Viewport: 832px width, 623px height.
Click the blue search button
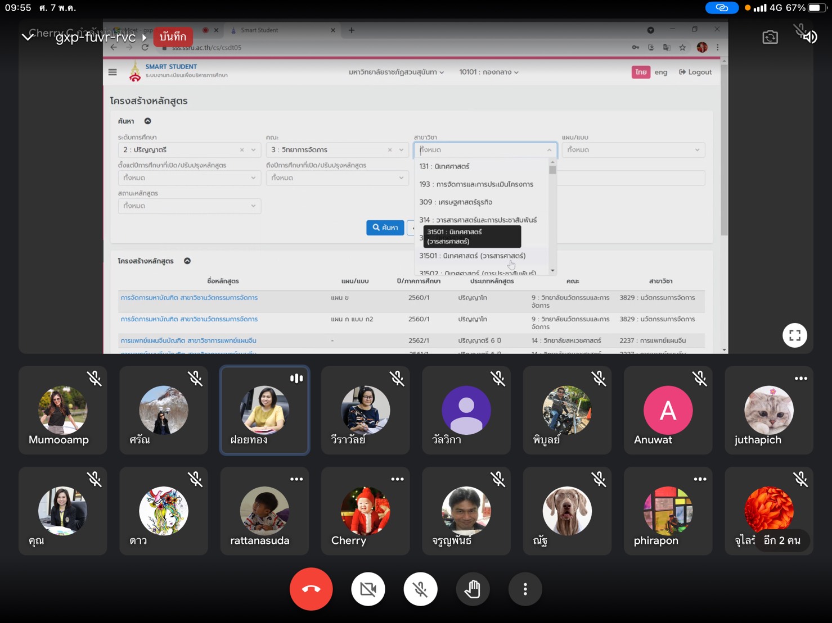click(x=385, y=228)
